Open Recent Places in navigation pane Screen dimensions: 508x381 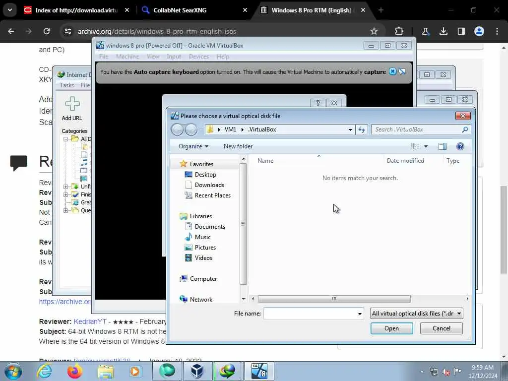[x=212, y=195]
